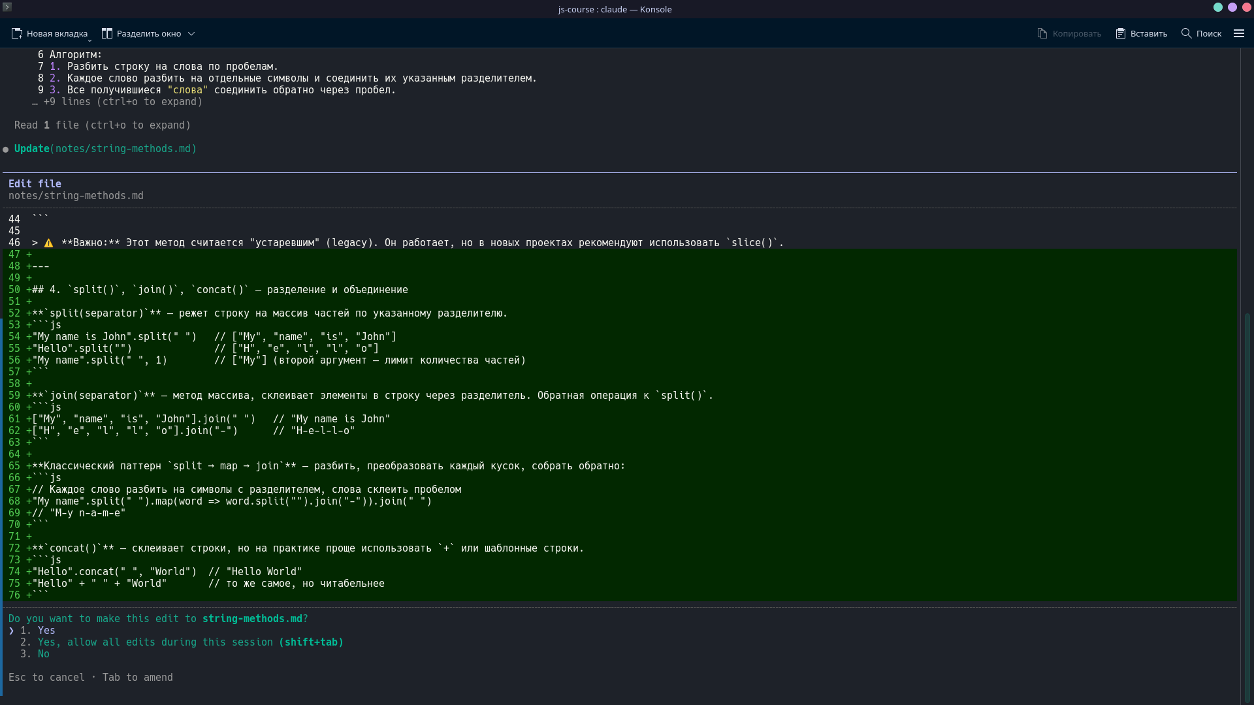The image size is (1254, 705).
Task: Select option 3. No
Action: [35, 654]
